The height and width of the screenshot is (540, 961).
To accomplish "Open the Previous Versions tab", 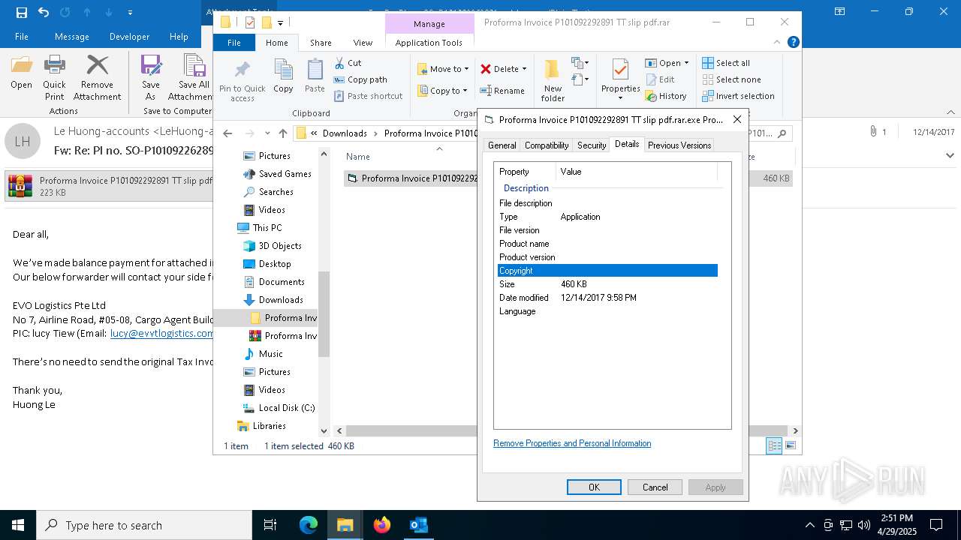I will (679, 145).
